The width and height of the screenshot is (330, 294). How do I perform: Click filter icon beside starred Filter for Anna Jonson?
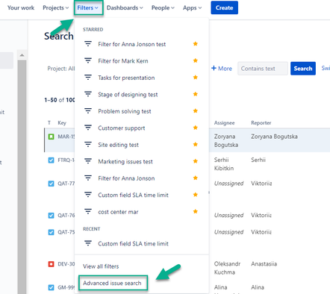[x=88, y=178]
